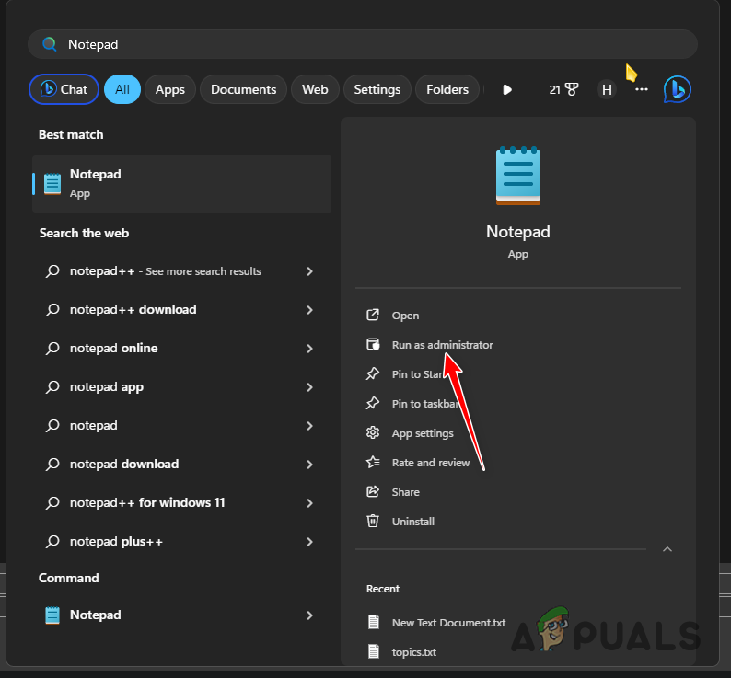Choose Rate and review

[430, 463]
